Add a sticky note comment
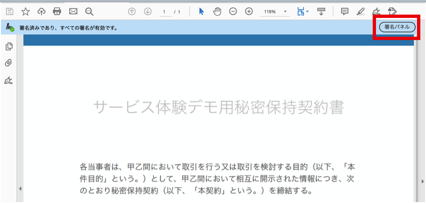The width and height of the screenshot is (426, 203). tap(344, 12)
